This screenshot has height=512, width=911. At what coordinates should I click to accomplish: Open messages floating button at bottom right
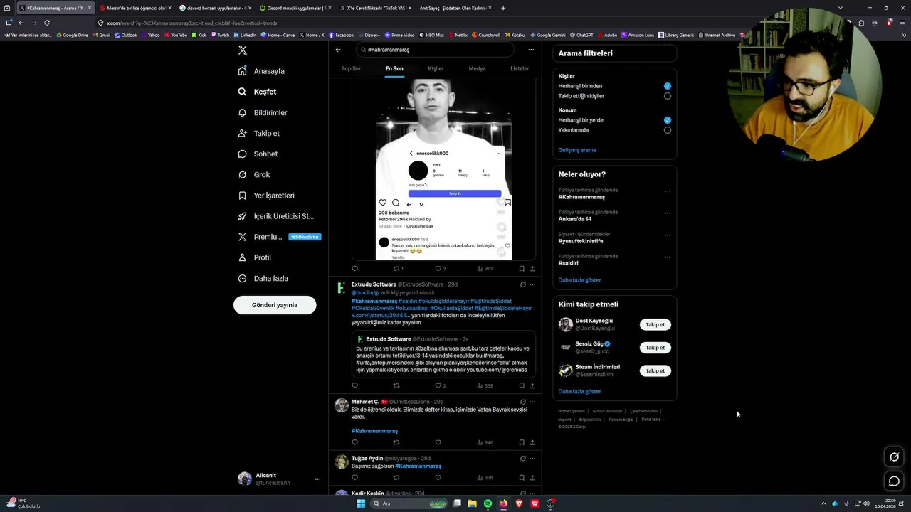coord(895,481)
